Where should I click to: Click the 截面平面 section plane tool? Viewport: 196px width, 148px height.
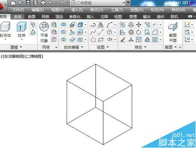point(173,32)
